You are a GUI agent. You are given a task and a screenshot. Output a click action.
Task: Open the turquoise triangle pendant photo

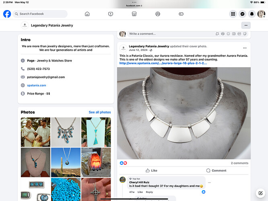(96, 132)
